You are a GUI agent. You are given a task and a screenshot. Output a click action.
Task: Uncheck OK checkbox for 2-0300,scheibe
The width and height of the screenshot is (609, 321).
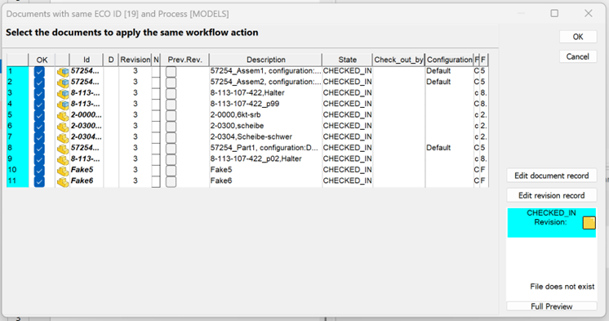(x=39, y=127)
